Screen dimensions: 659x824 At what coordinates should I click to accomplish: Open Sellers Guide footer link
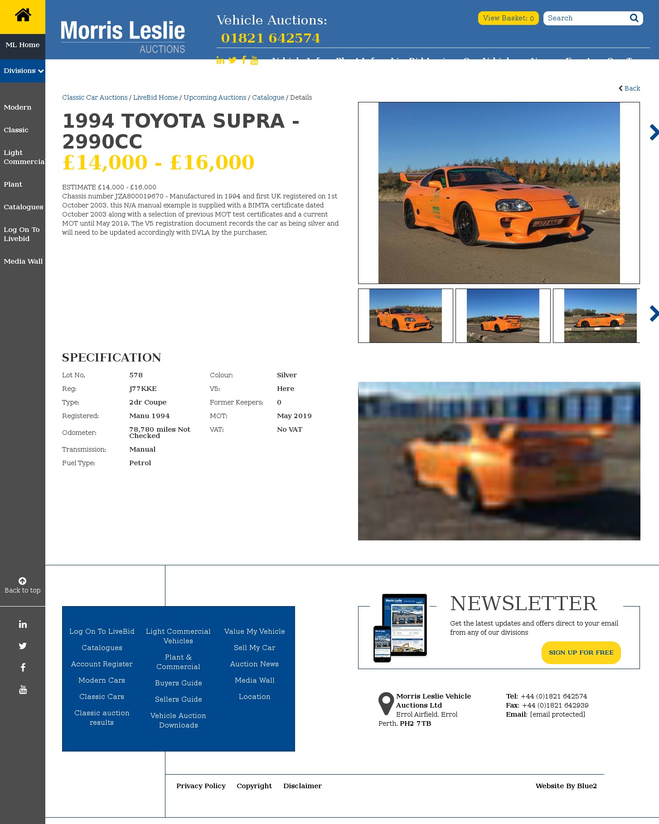tap(179, 699)
